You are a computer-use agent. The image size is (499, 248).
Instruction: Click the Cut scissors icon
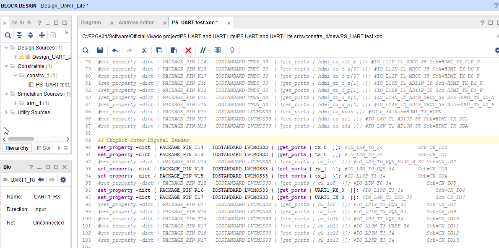click(144, 50)
